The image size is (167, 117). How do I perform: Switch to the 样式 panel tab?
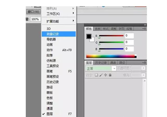(106, 29)
